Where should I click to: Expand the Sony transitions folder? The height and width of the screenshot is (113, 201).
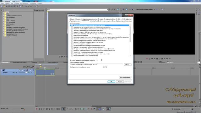click(3, 19)
